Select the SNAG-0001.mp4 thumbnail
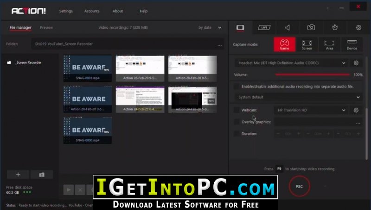371x210 pixels. point(88,68)
